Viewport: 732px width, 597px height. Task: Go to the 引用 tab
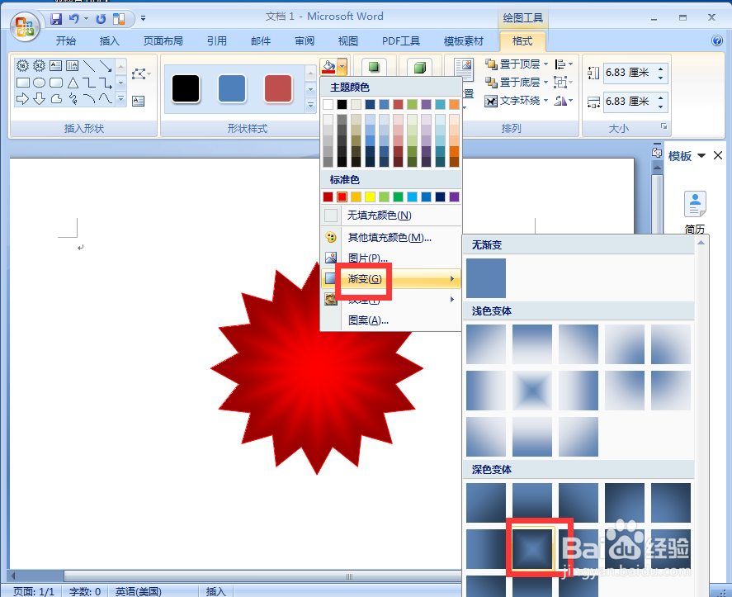pos(216,41)
